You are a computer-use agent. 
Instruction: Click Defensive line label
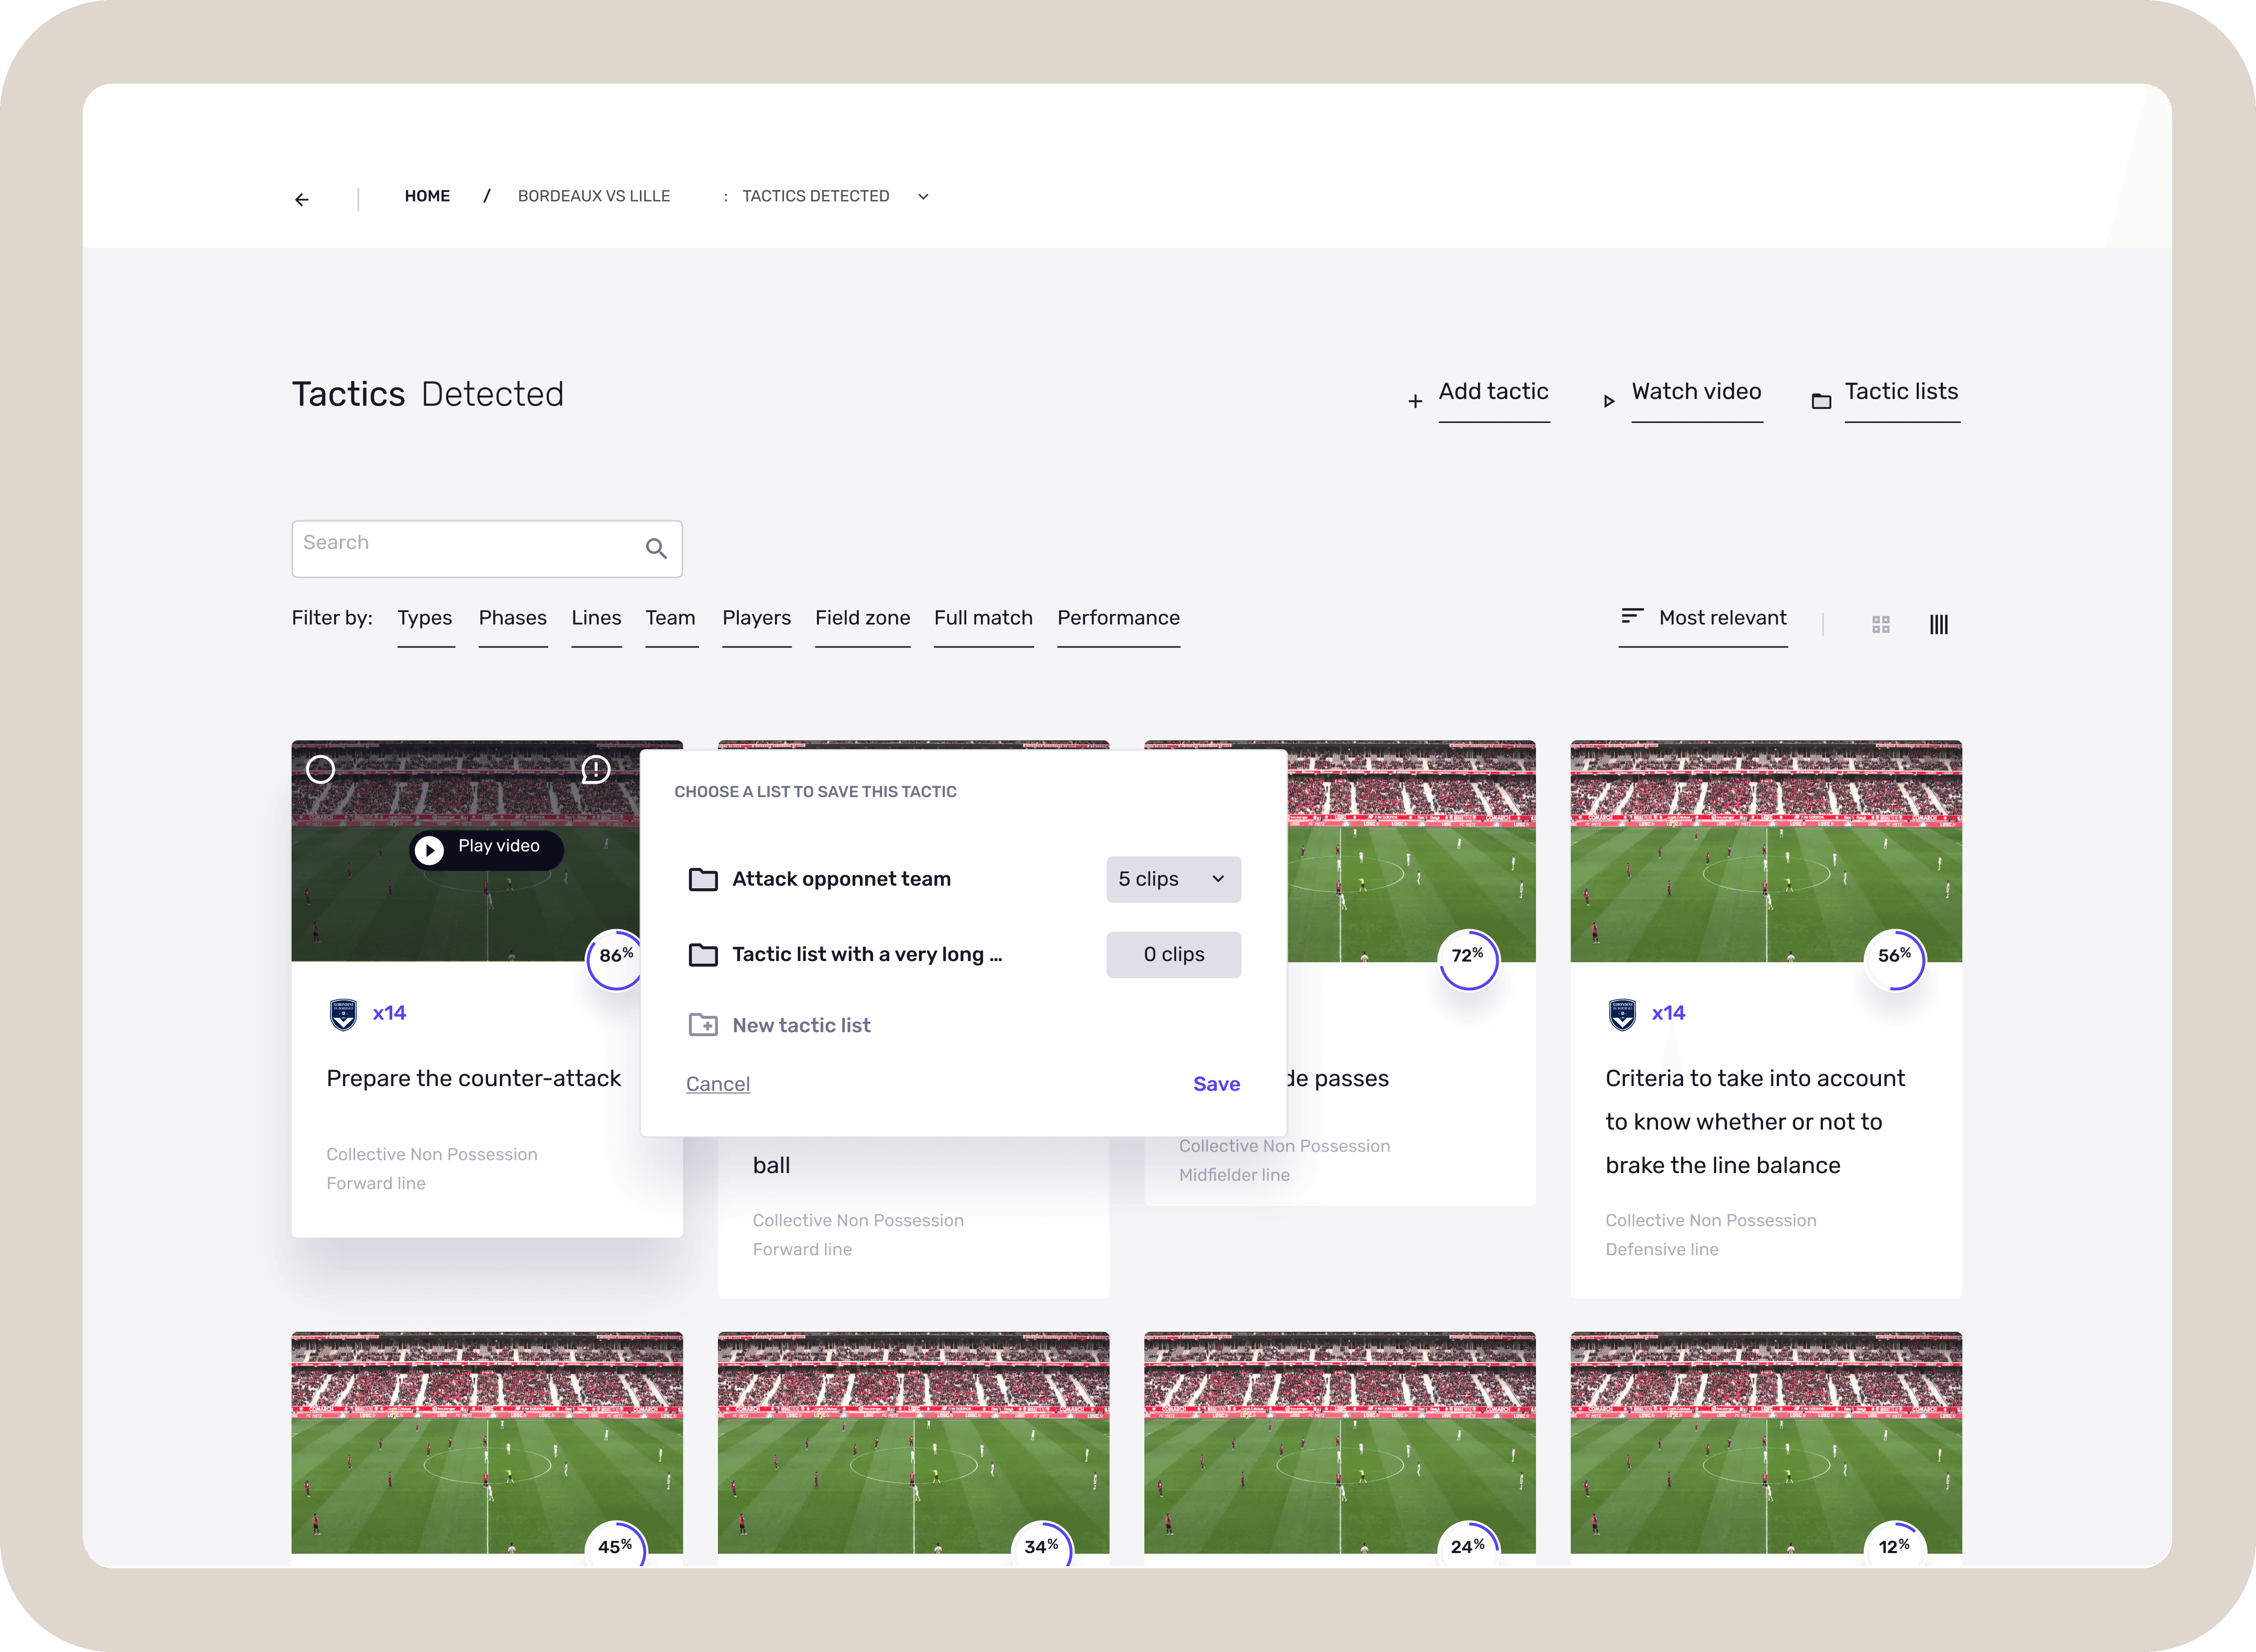1662,1250
